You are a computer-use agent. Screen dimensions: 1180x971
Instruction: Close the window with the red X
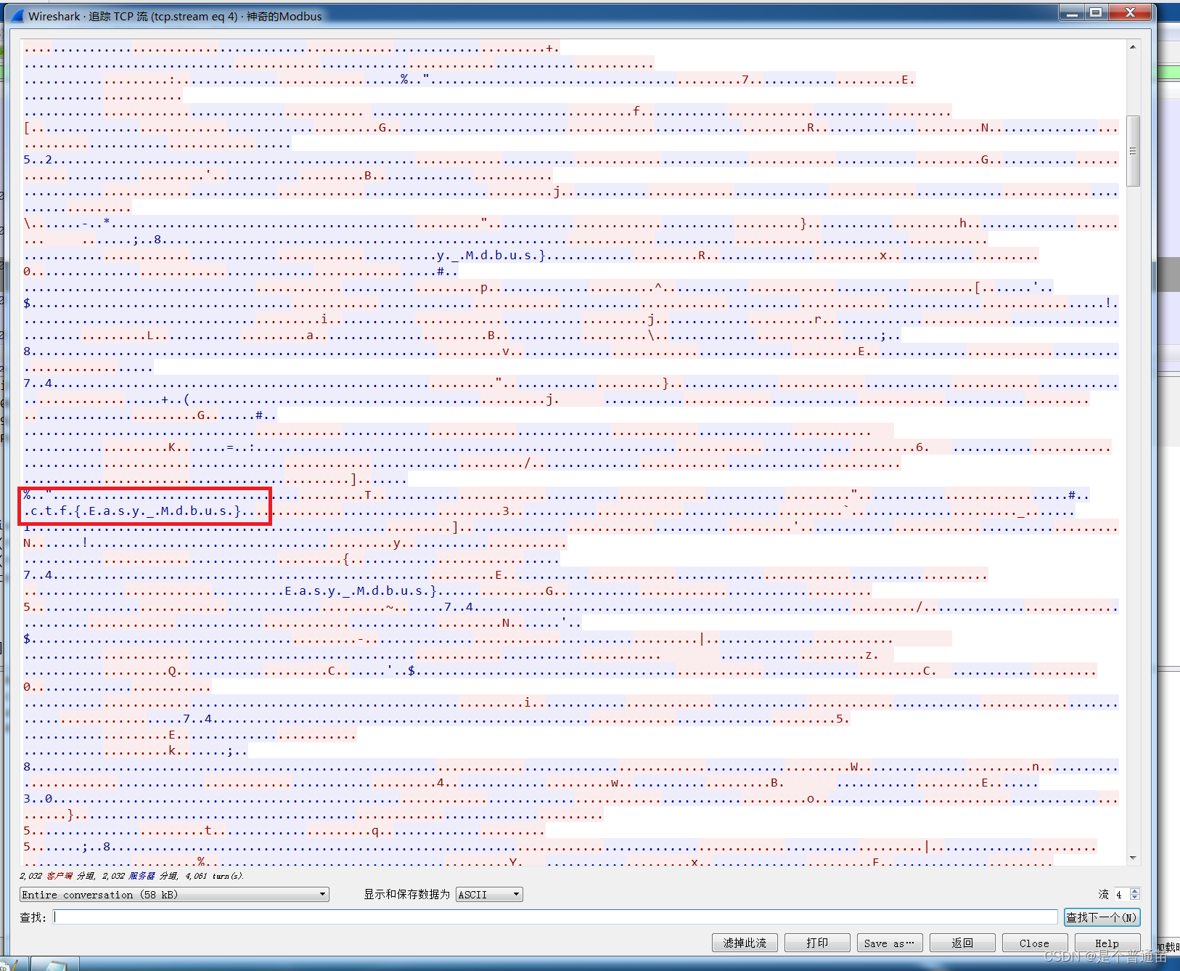[x=1130, y=12]
